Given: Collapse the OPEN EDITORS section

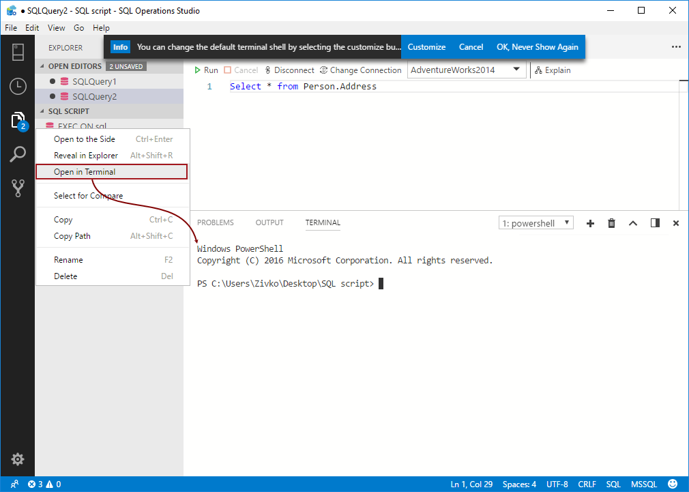Looking at the screenshot, I should click(42, 66).
